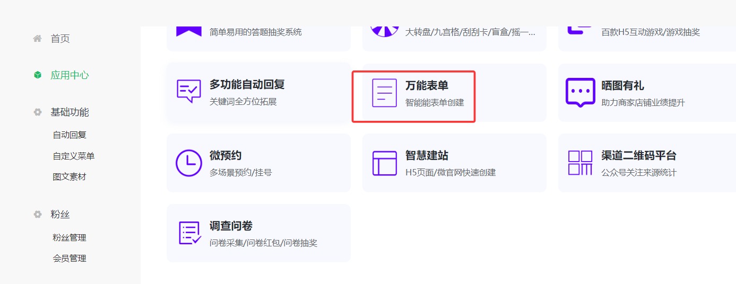Screen dimensions: 736x284
Task: Click the green cube icon beside 应用中心
Action: coord(38,75)
